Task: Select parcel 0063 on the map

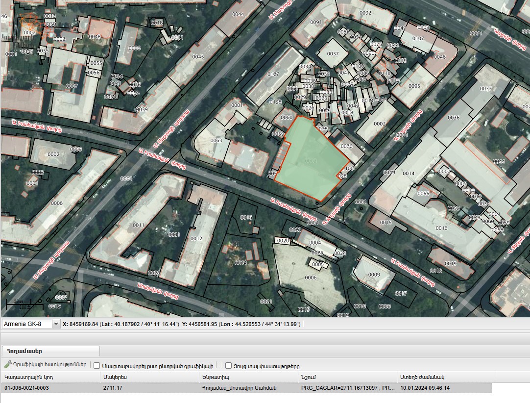Action: (x=217, y=140)
